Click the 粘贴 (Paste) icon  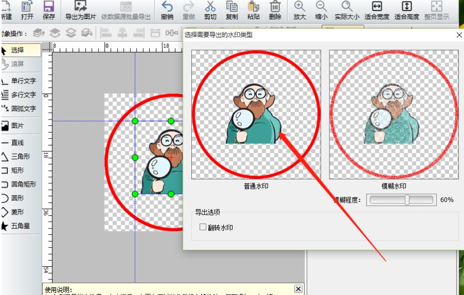(x=254, y=7)
